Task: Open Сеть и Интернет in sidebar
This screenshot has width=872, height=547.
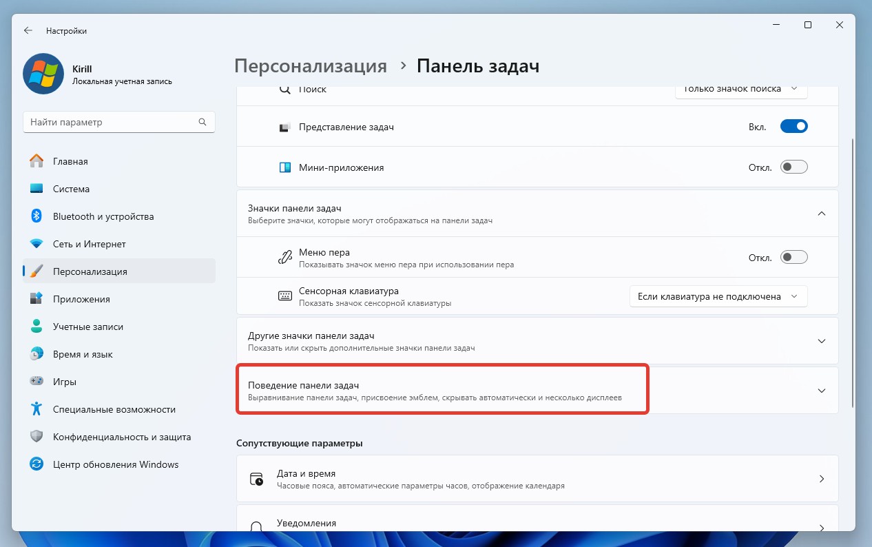Action: [119, 244]
